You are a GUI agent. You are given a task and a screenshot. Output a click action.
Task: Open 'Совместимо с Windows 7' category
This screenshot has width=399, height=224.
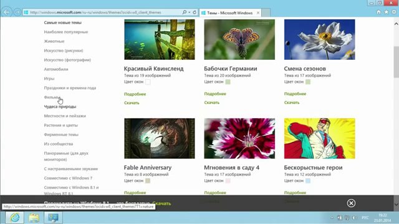click(68, 178)
